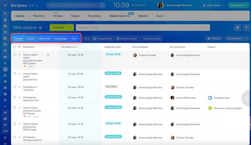The height and width of the screenshot is (145, 251).
Task: Open the double-slash icon in the sidebar
Action: pos(5,119)
